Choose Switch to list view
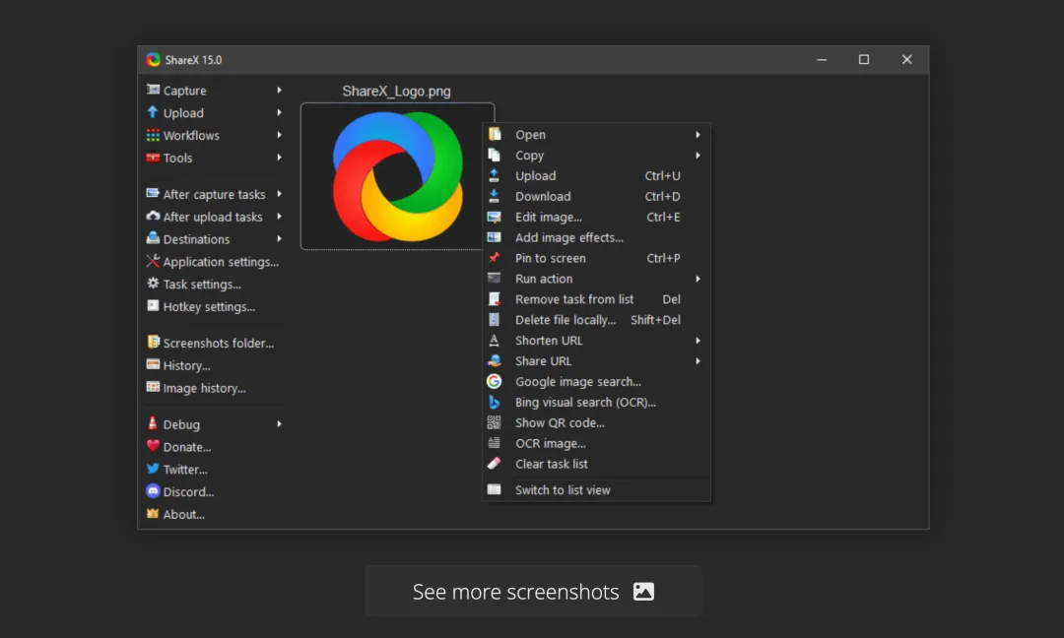Viewport: 1064px width, 638px height. coord(596,489)
